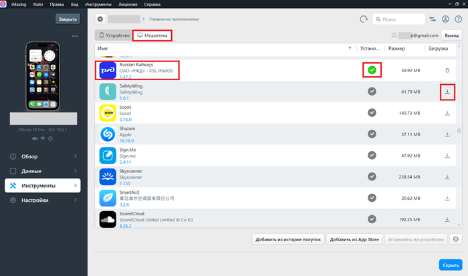Click Skyscanner version 7.155

coord(125,184)
